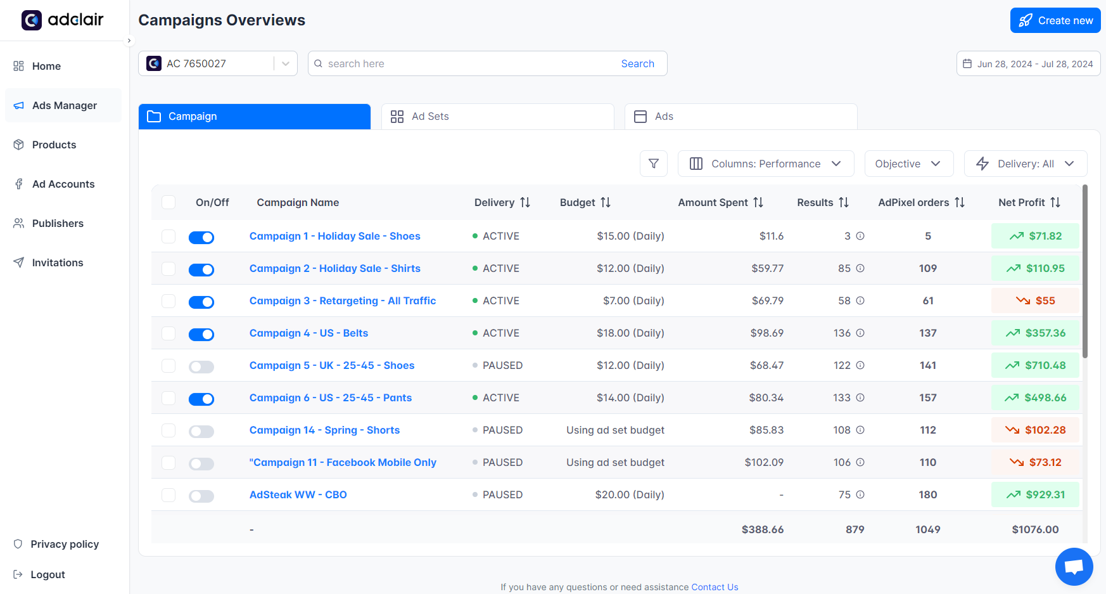Switch to the Ads tab
This screenshot has width=1106, height=594.
[741, 117]
